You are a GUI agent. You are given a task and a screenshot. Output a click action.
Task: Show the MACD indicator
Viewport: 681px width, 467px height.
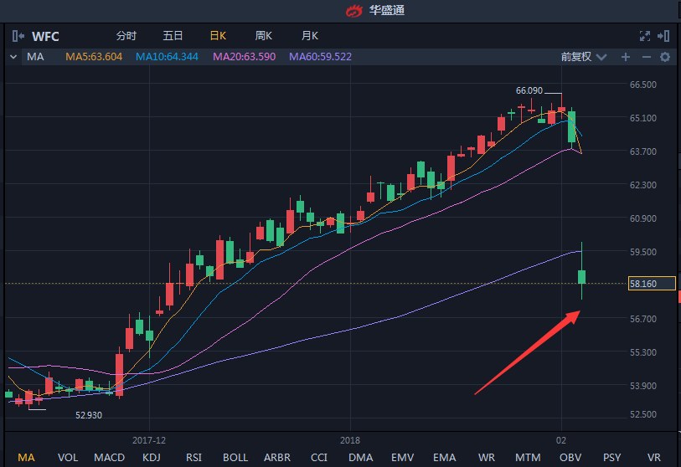pos(109,457)
